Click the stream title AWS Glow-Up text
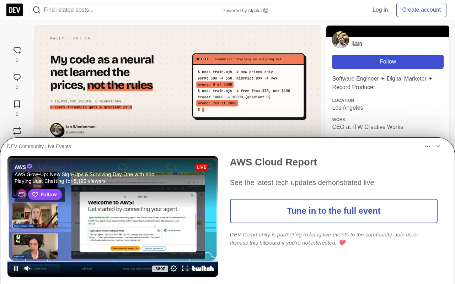 tap(85, 174)
